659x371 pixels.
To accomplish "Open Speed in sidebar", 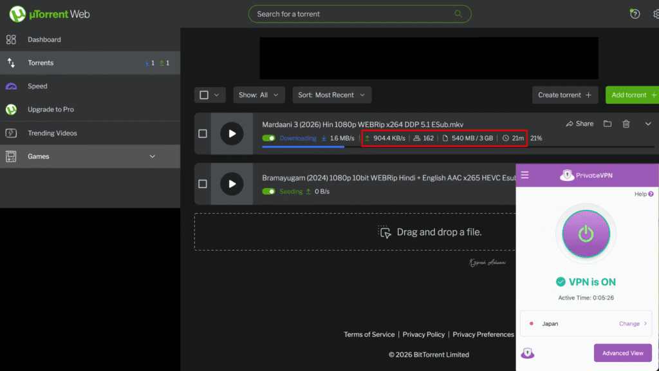I will point(90,86).
